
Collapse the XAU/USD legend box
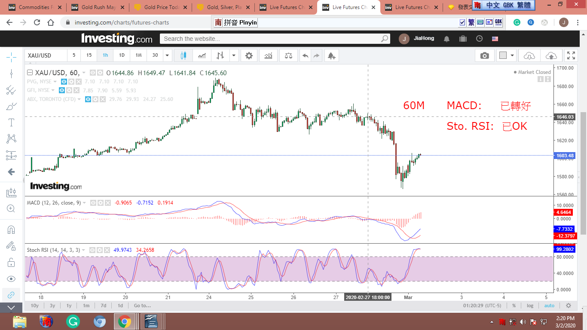[x=30, y=73]
